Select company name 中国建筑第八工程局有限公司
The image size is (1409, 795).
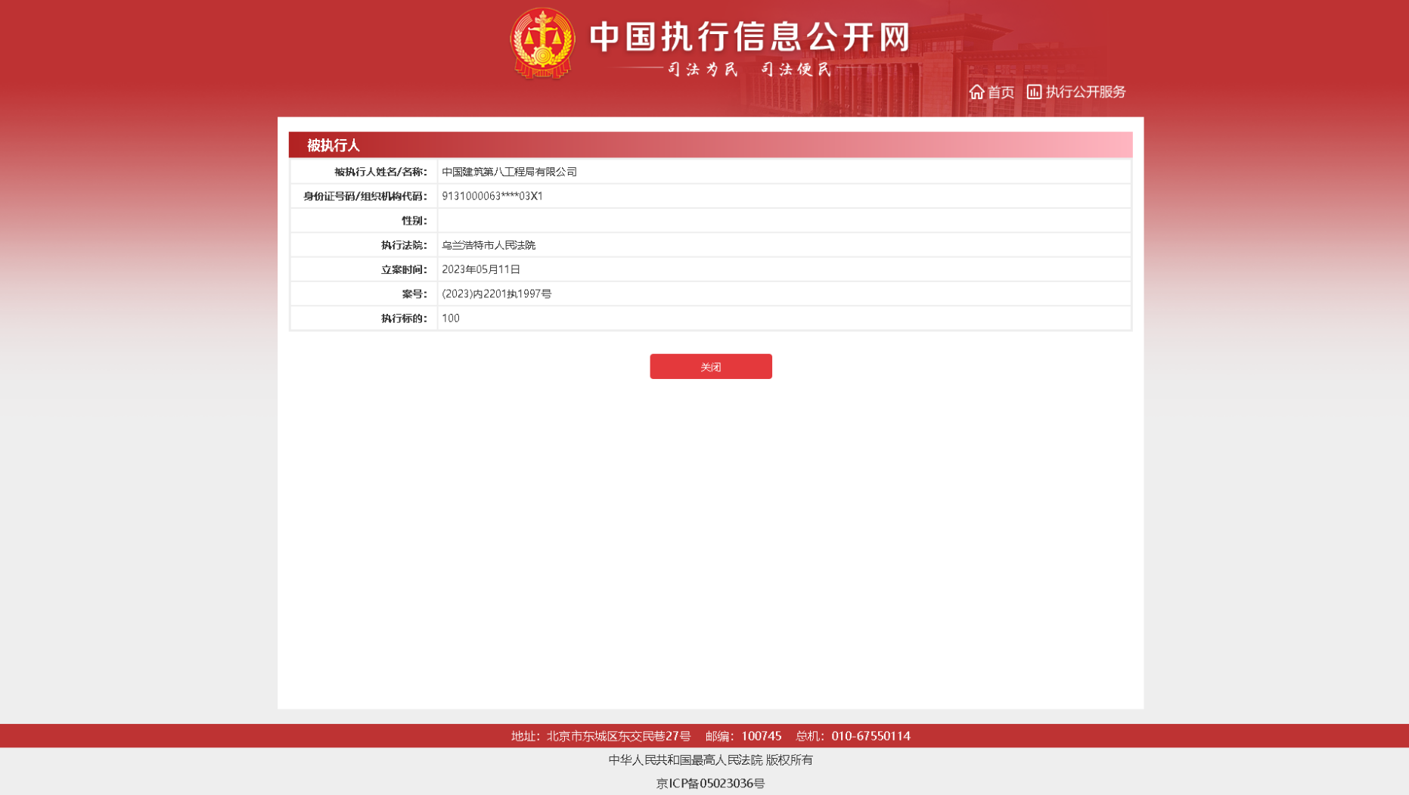click(x=509, y=172)
